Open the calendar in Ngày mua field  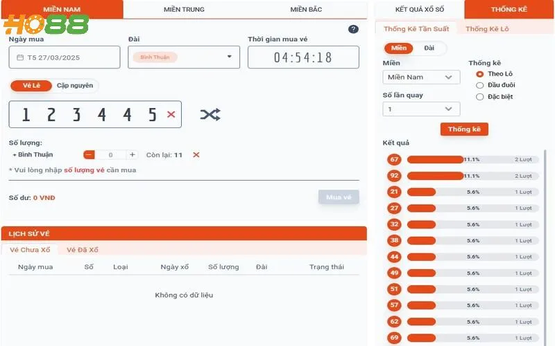pos(19,57)
